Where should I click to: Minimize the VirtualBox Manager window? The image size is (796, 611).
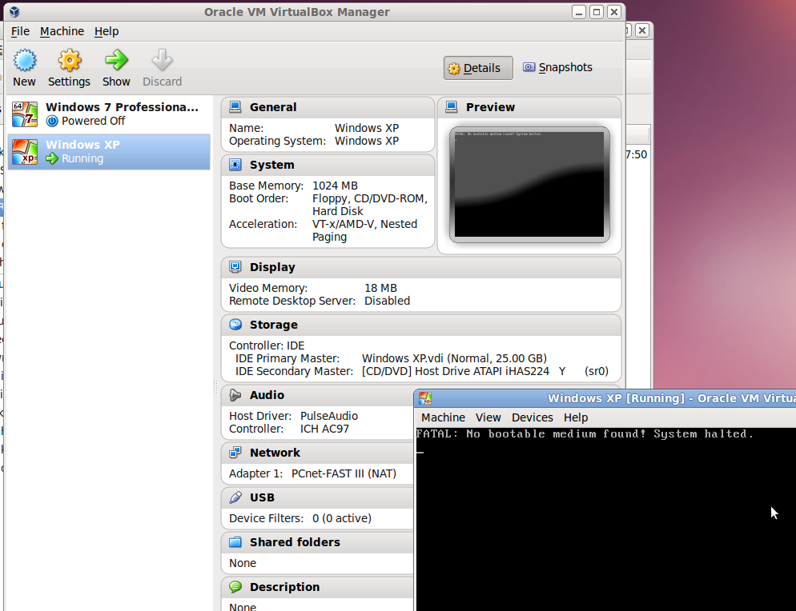pyautogui.click(x=579, y=12)
